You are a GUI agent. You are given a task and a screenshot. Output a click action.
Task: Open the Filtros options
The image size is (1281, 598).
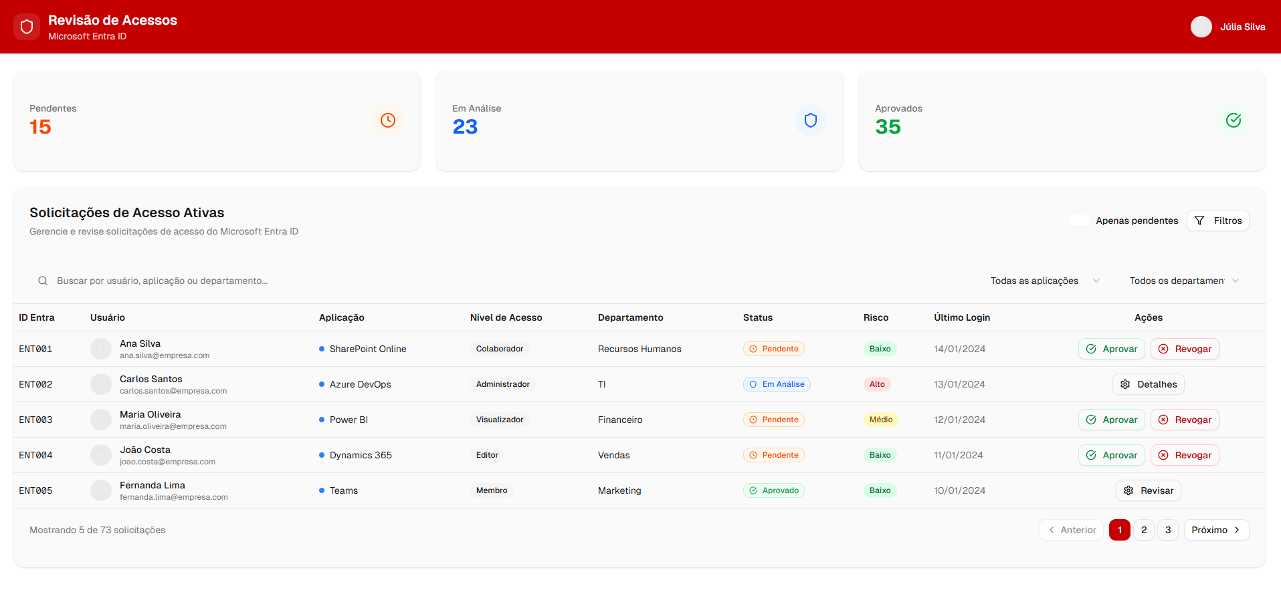tap(1217, 220)
